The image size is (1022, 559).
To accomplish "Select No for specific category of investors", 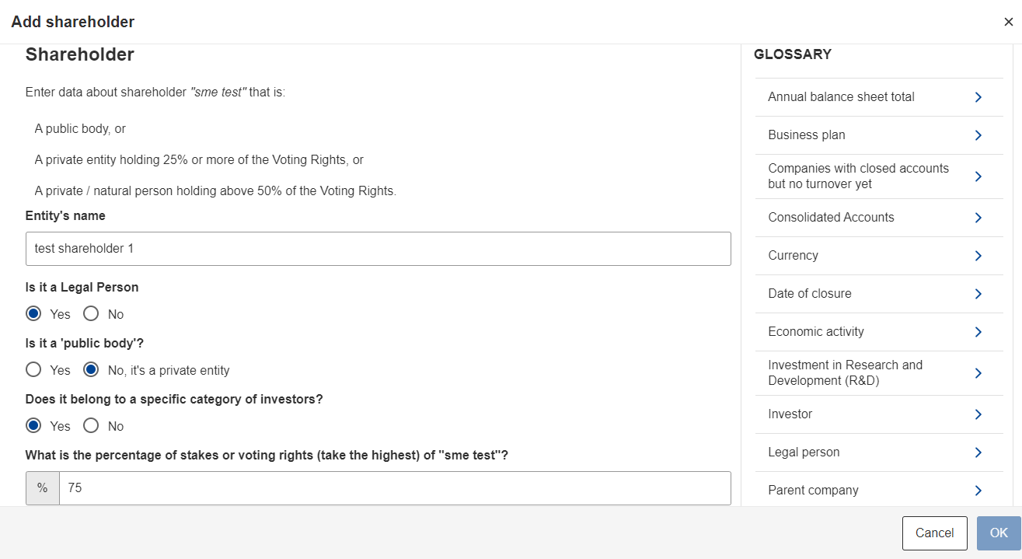I will [91, 426].
